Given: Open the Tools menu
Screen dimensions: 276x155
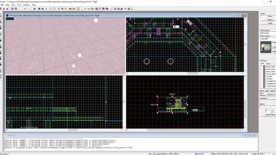Looking at the screenshot, I should 19,5.
